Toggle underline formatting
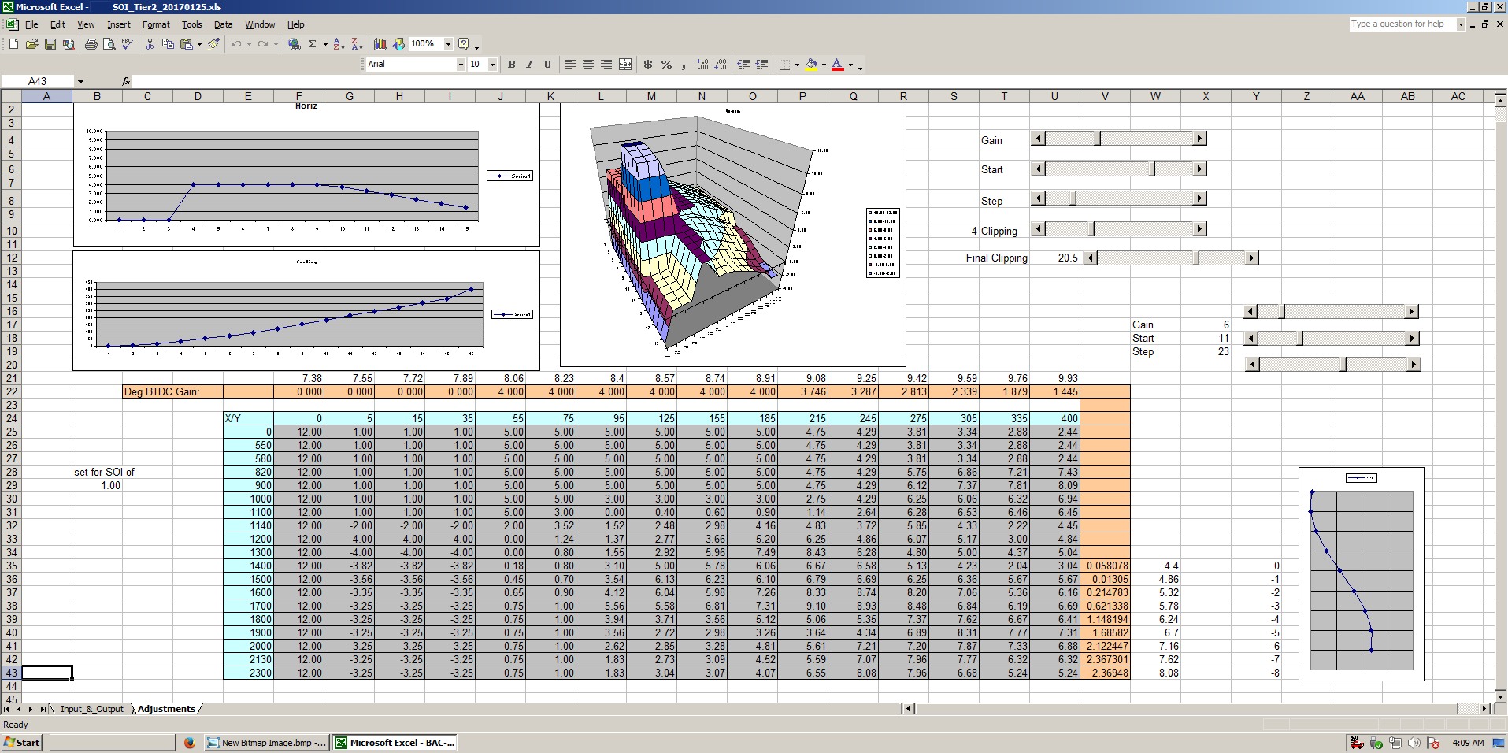This screenshot has width=1508, height=753. [x=547, y=65]
